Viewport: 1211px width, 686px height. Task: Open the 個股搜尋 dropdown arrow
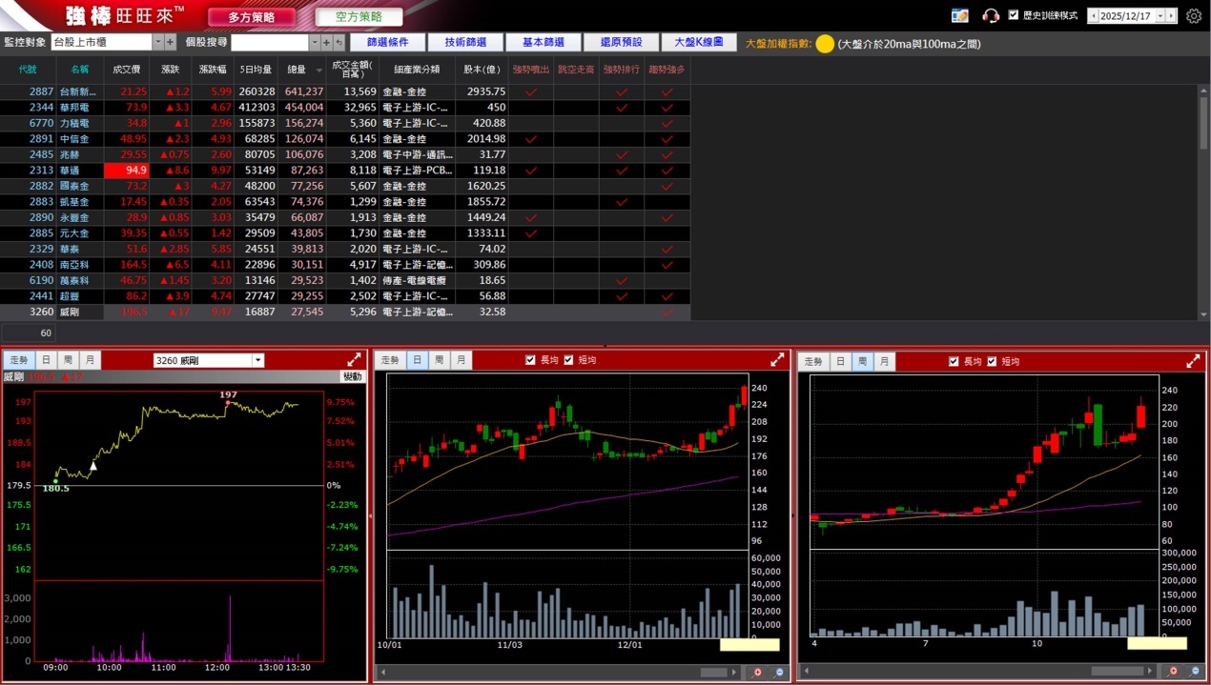315,42
